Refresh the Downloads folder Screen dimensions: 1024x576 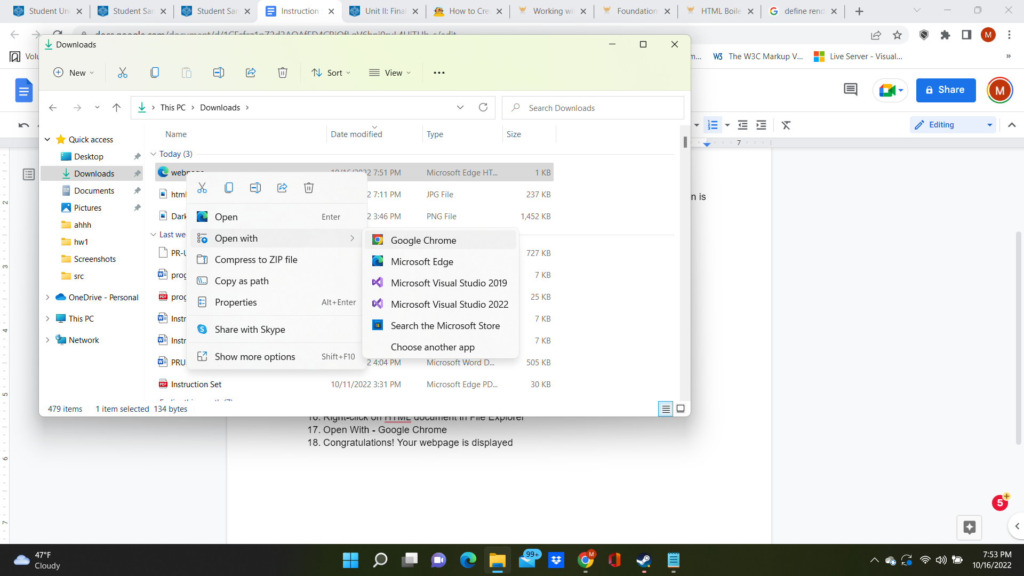(483, 107)
